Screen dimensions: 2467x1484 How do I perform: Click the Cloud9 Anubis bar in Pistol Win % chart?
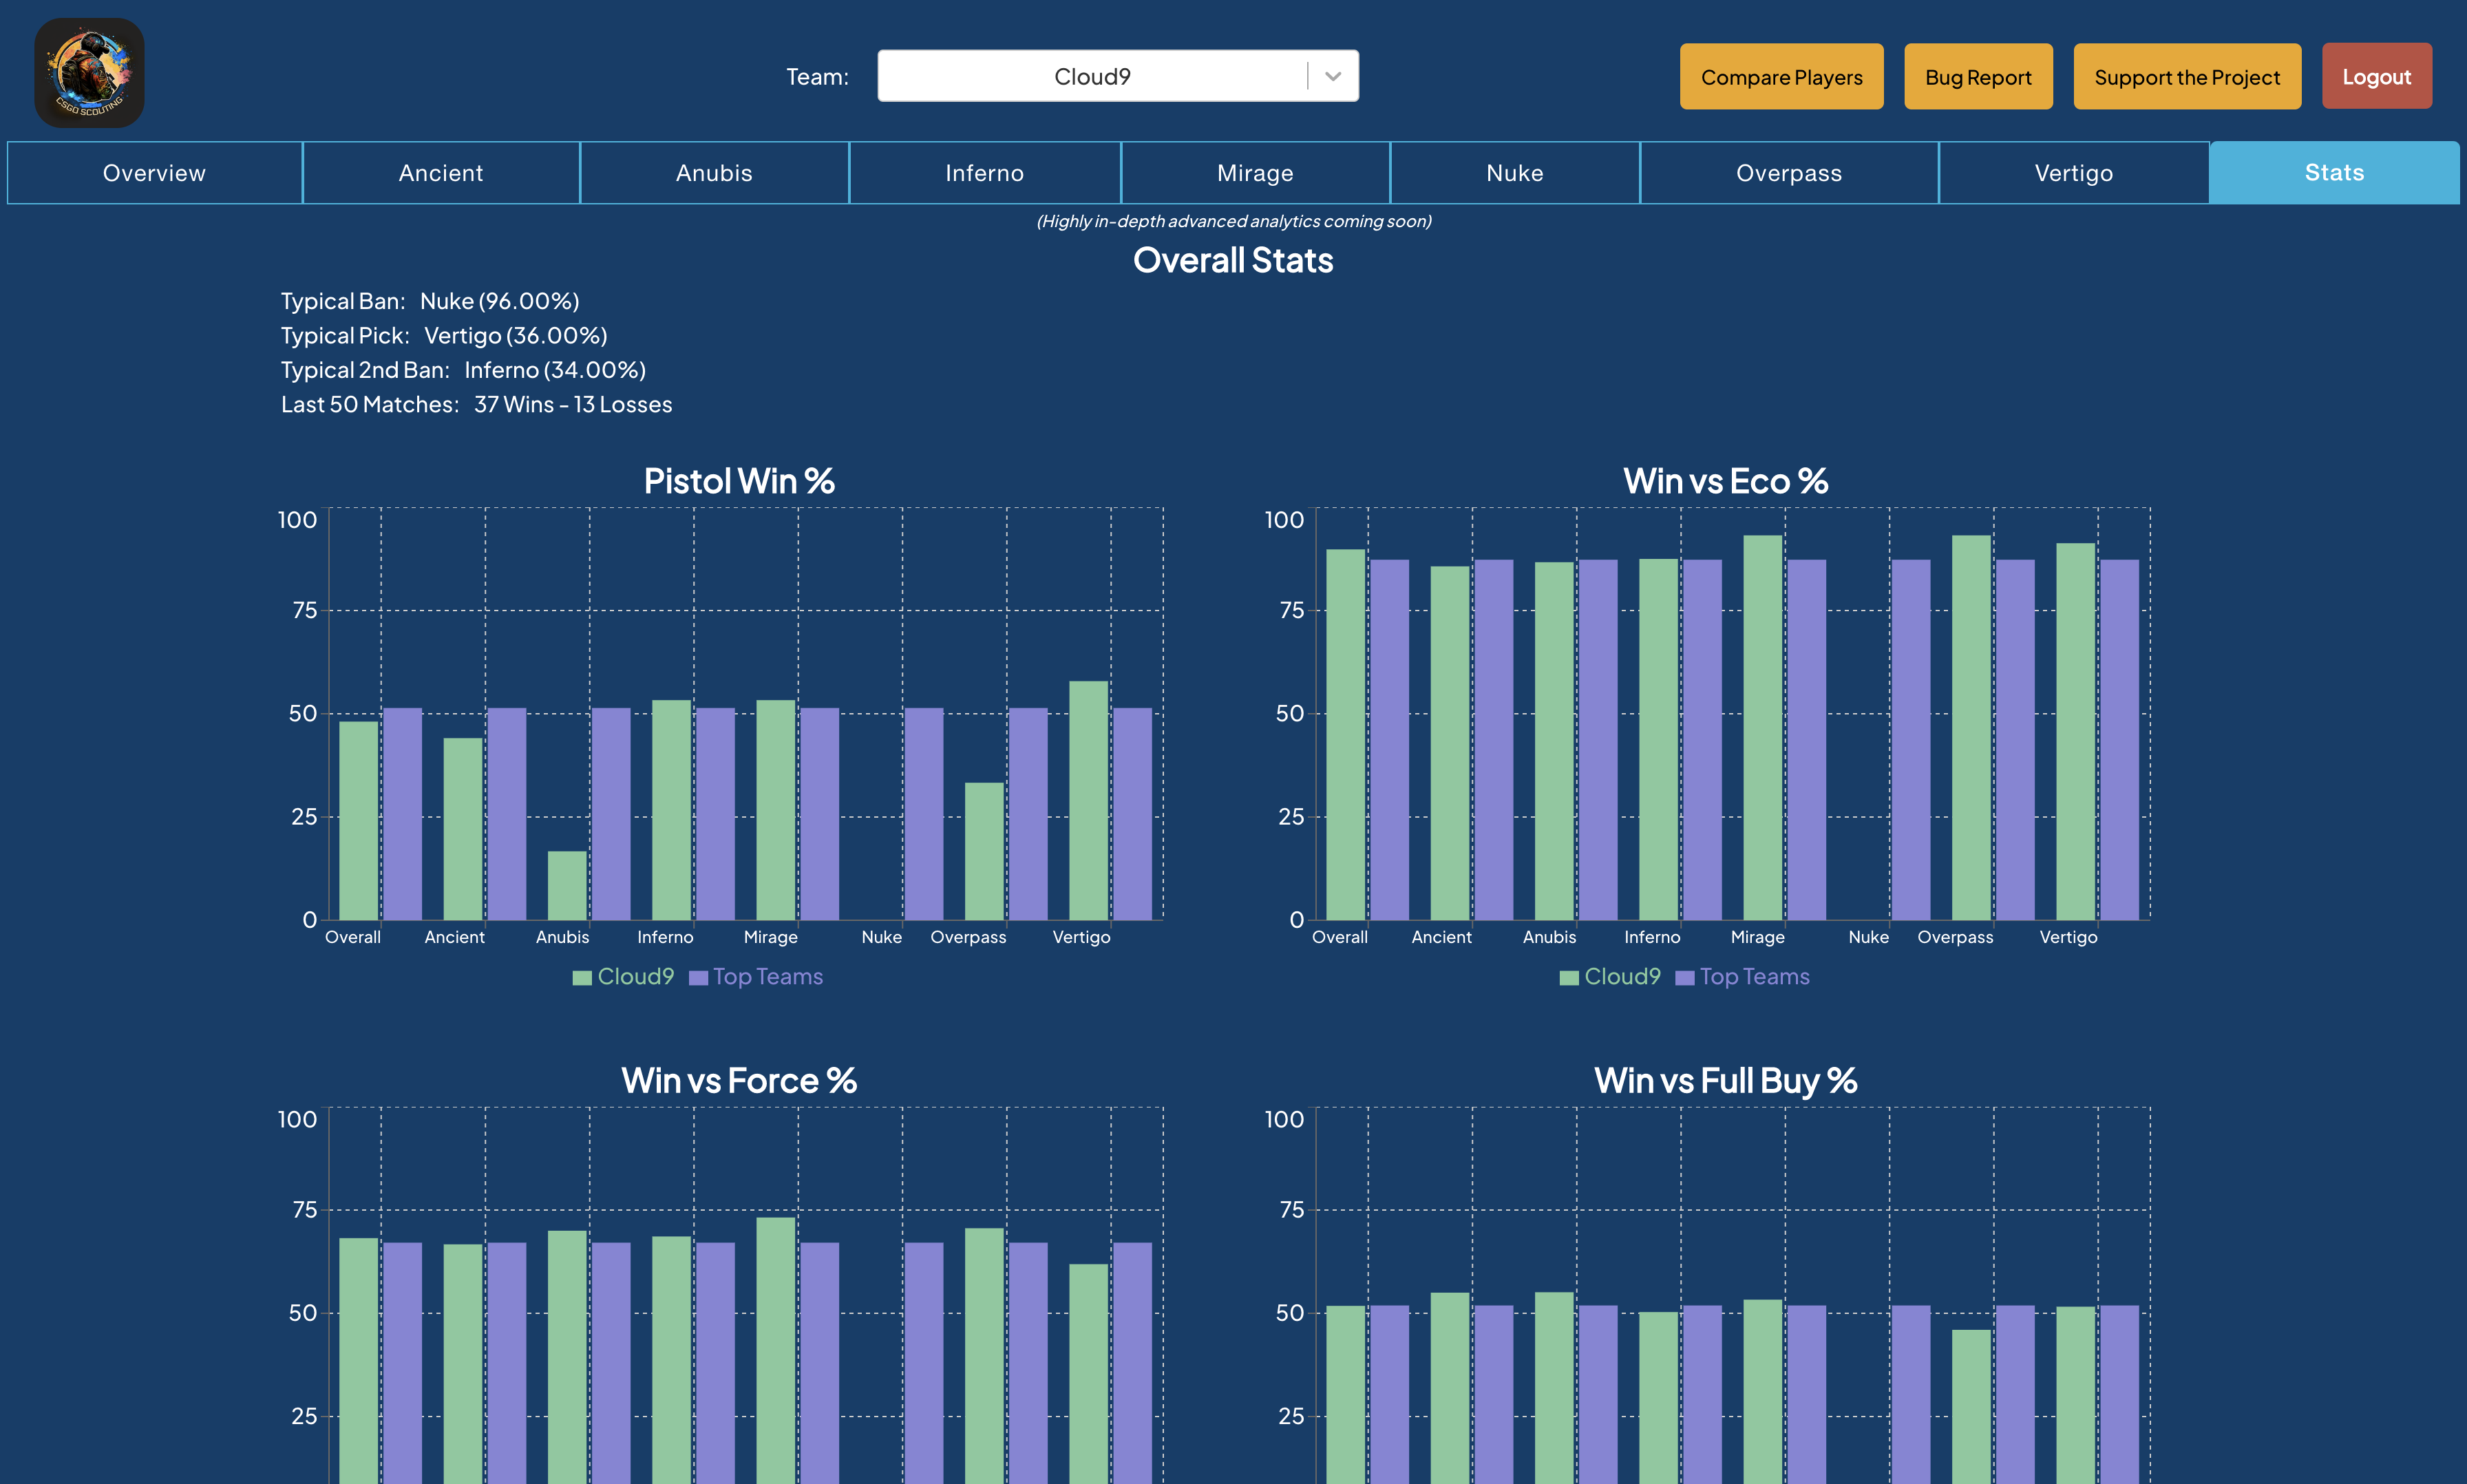[x=567, y=886]
